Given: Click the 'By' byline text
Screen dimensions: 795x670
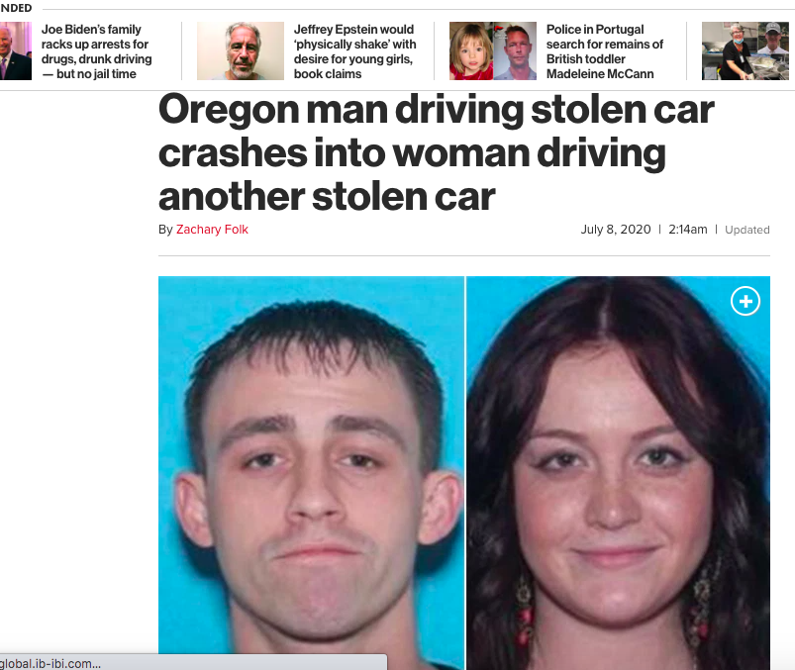Looking at the screenshot, I should [165, 230].
